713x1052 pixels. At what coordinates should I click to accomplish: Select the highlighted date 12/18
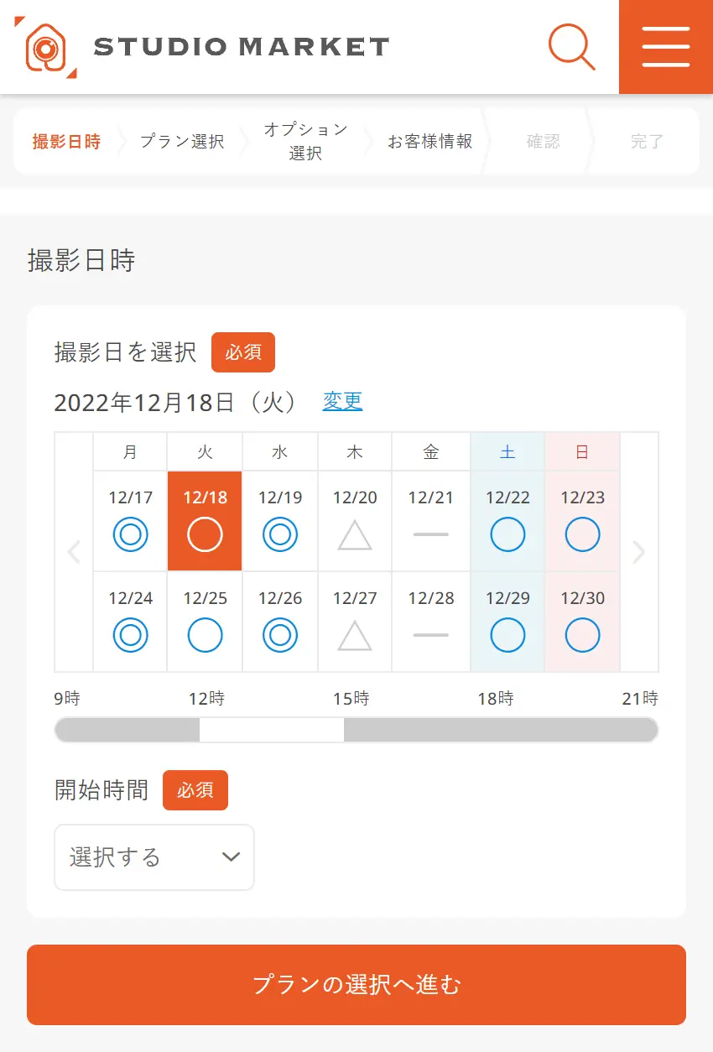[x=205, y=521]
